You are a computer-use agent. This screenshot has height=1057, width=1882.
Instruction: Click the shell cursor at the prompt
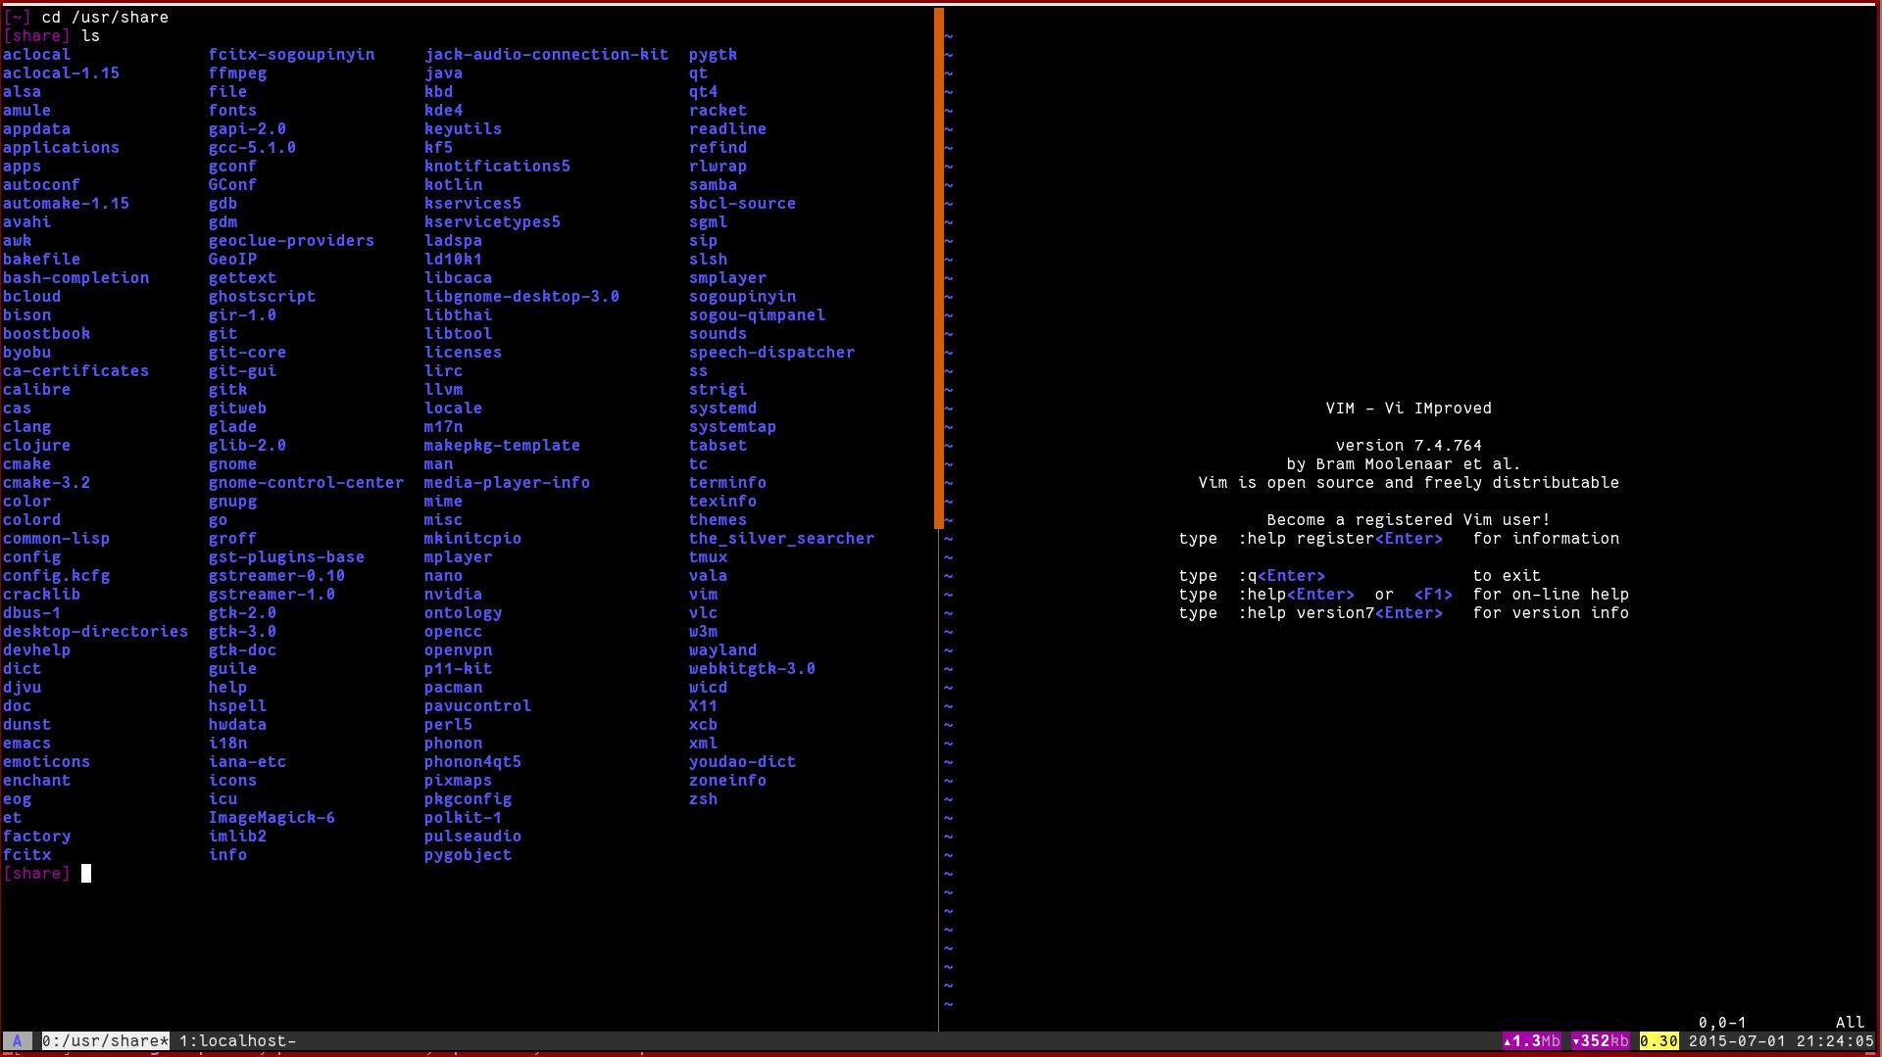click(x=86, y=873)
